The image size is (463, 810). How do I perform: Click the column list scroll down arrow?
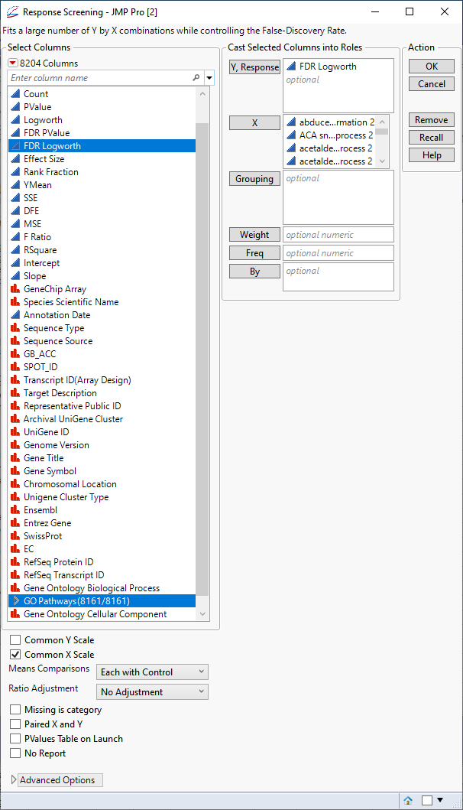pyautogui.click(x=202, y=613)
